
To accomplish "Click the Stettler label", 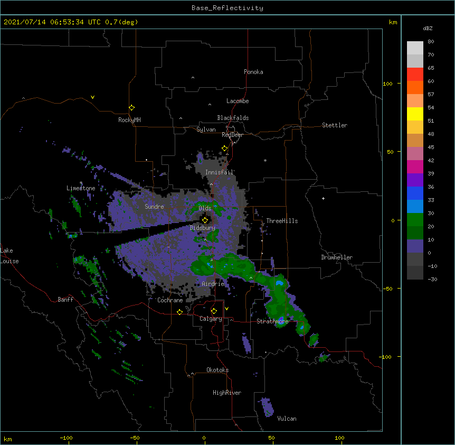I will point(335,125).
